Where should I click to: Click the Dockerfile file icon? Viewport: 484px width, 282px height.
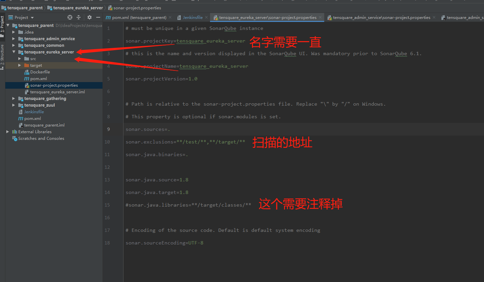(27, 72)
